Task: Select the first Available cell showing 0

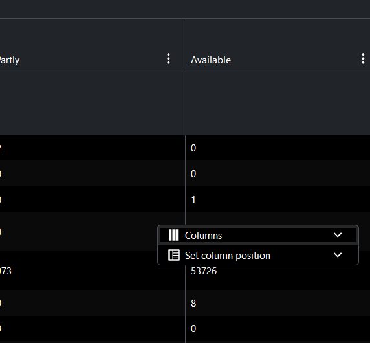Action: (278, 148)
